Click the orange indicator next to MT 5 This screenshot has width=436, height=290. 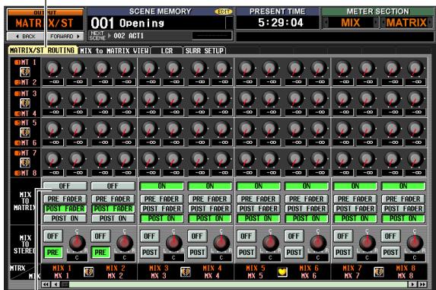coord(18,123)
